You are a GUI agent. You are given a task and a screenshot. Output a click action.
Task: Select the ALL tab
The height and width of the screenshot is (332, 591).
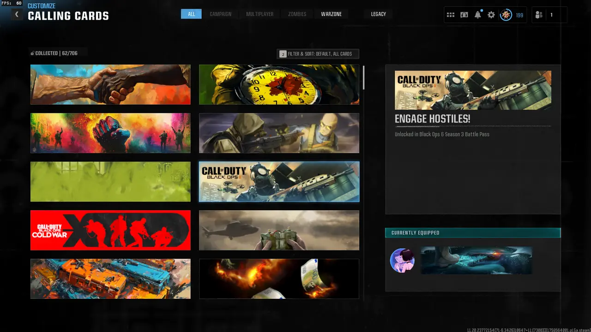191,14
